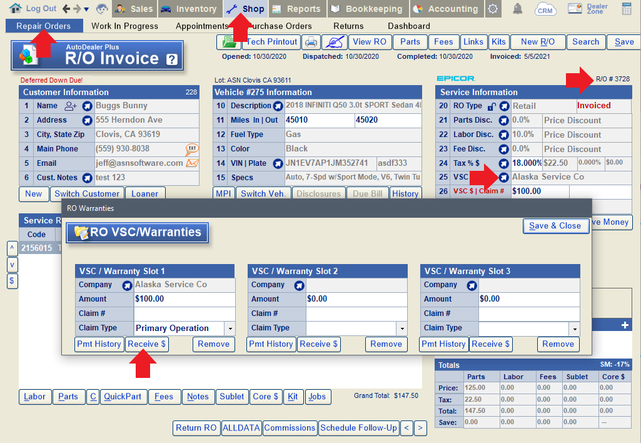Click the View RO button
The width and height of the screenshot is (641, 443).
click(370, 42)
